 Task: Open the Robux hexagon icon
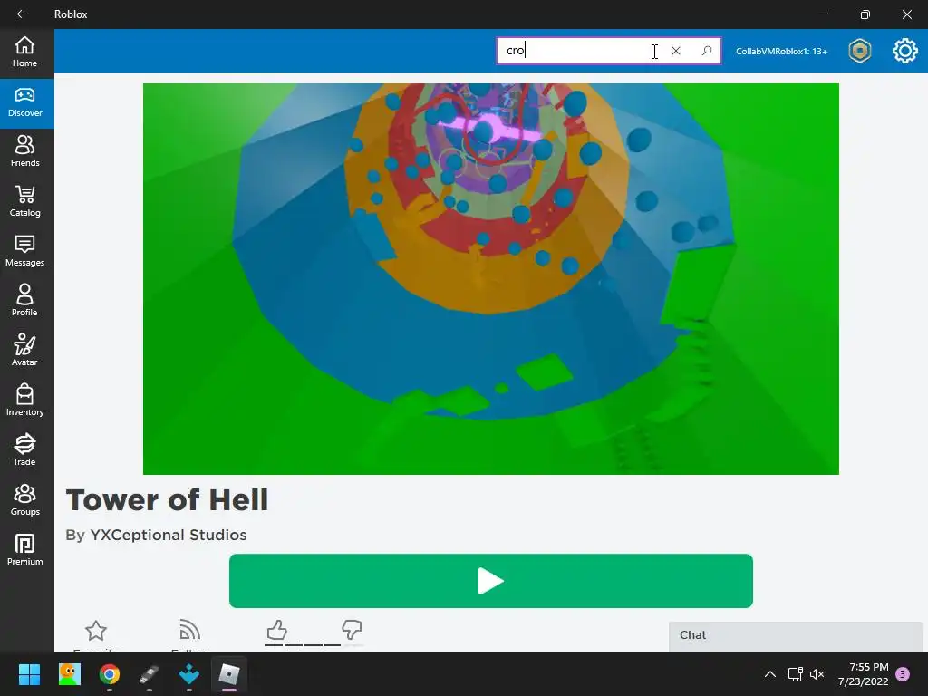tap(859, 51)
